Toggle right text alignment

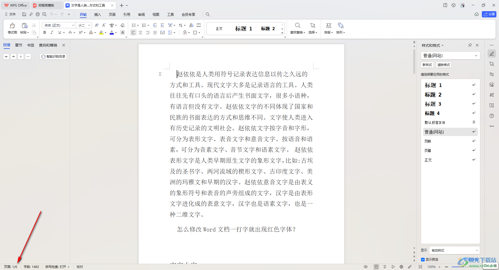(148, 32)
